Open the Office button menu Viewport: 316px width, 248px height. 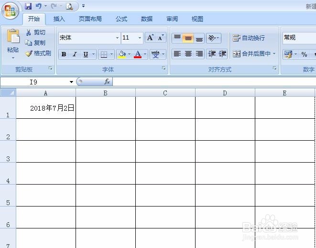click(x=10, y=10)
